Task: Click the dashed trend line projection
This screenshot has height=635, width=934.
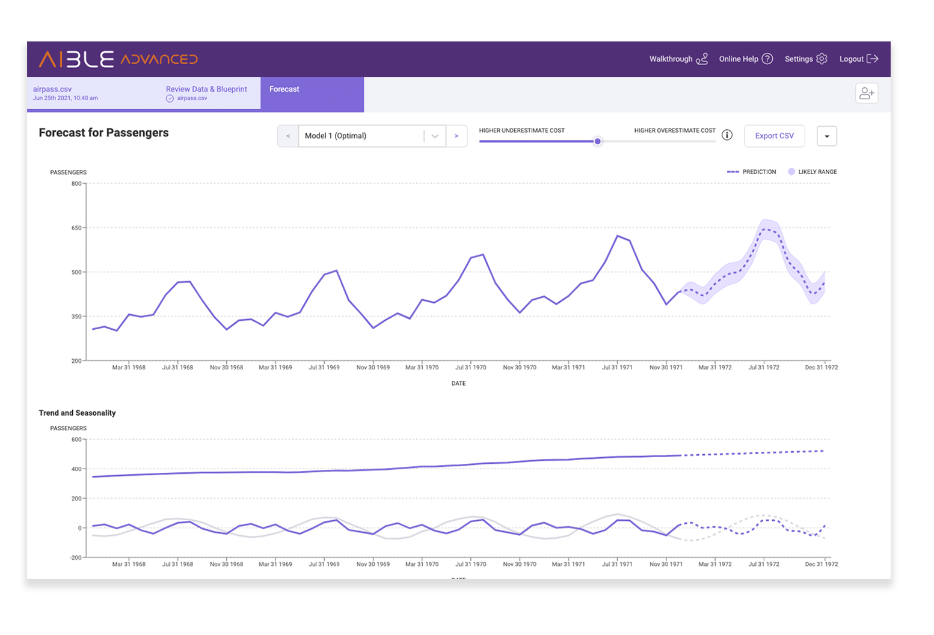Action: tap(752, 453)
